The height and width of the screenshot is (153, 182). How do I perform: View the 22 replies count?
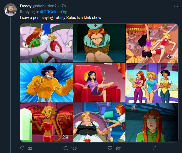pyautogui.click(x=30, y=148)
